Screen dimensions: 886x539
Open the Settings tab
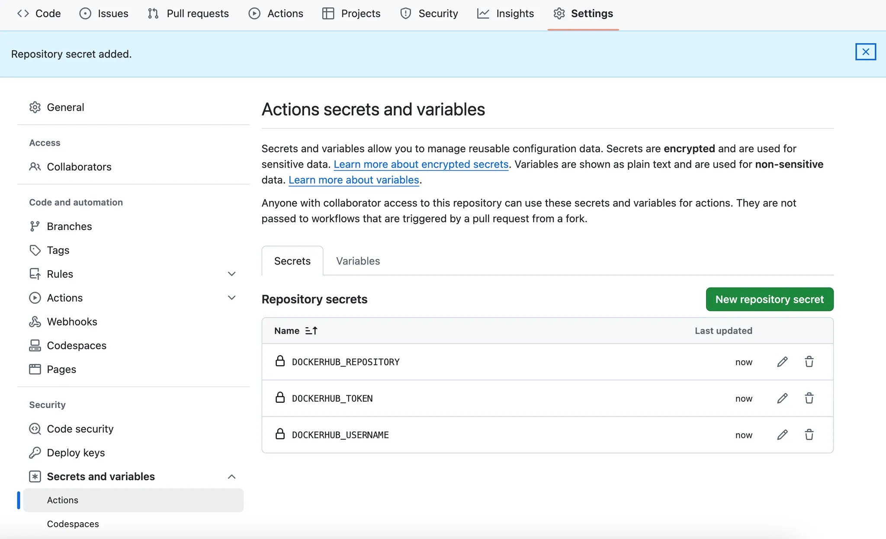[x=583, y=13]
